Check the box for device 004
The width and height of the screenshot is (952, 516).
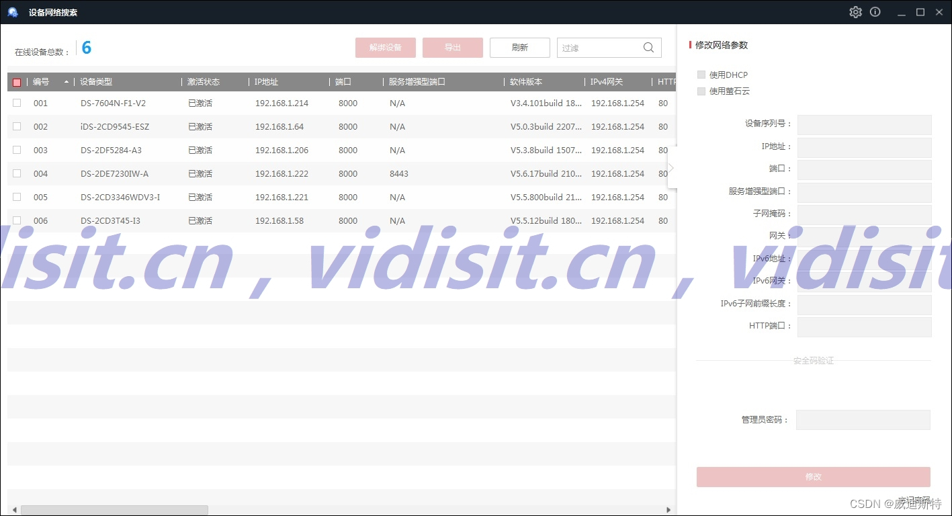pos(17,173)
